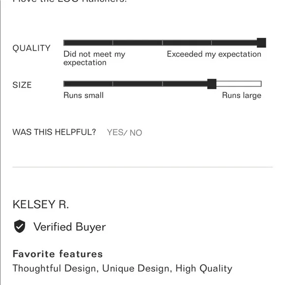Select reviewer name KELSEY R.

coord(41,204)
